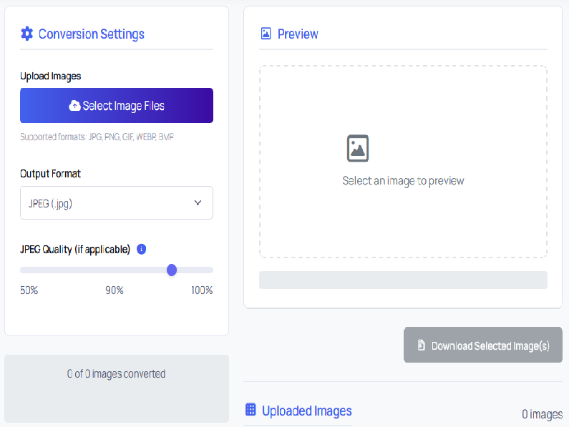Click the 'Uploaded Images' heading
The image size is (569, 427).
point(307,411)
